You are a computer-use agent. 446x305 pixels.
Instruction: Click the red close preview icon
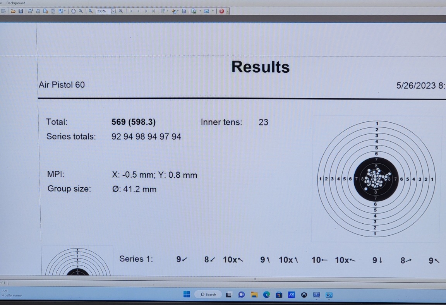221,11
